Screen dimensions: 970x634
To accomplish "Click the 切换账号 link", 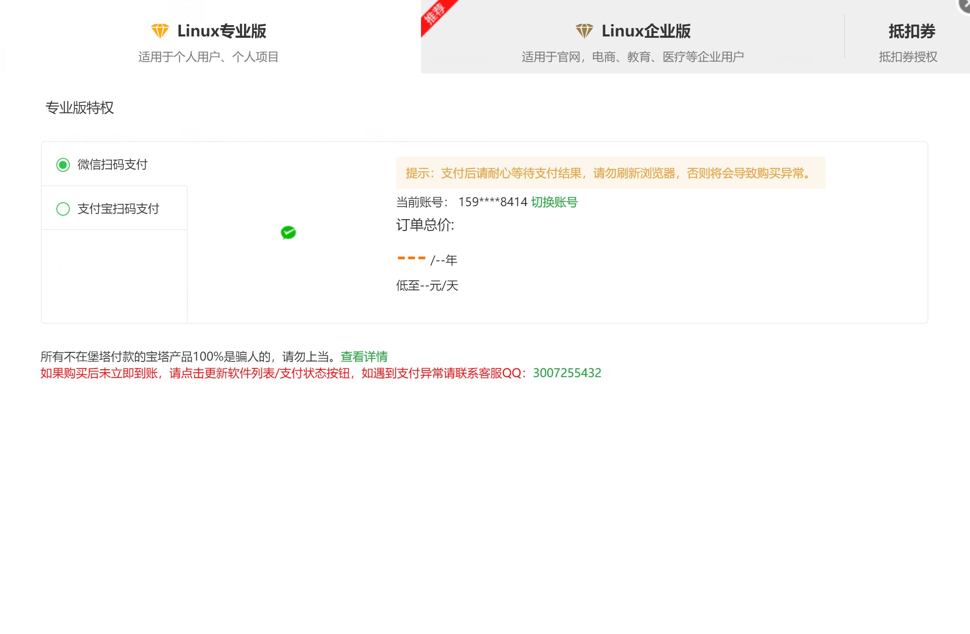I will click(x=554, y=202).
